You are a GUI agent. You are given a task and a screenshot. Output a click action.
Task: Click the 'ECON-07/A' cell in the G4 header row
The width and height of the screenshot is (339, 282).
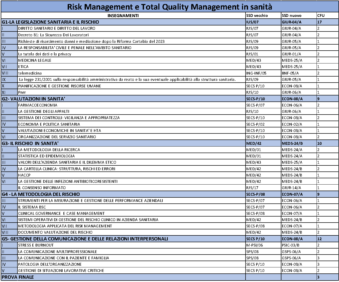pos(299,194)
